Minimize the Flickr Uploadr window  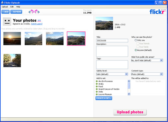157,3
